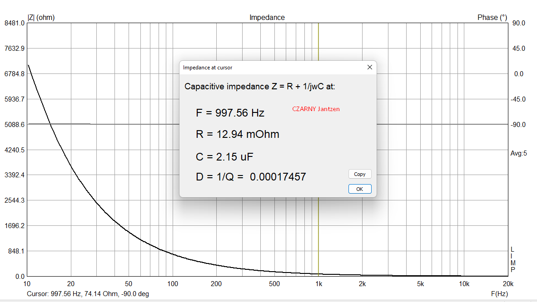Click the F = 997.56 Hz value
This screenshot has width=537, height=302.
tap(230, 113)
